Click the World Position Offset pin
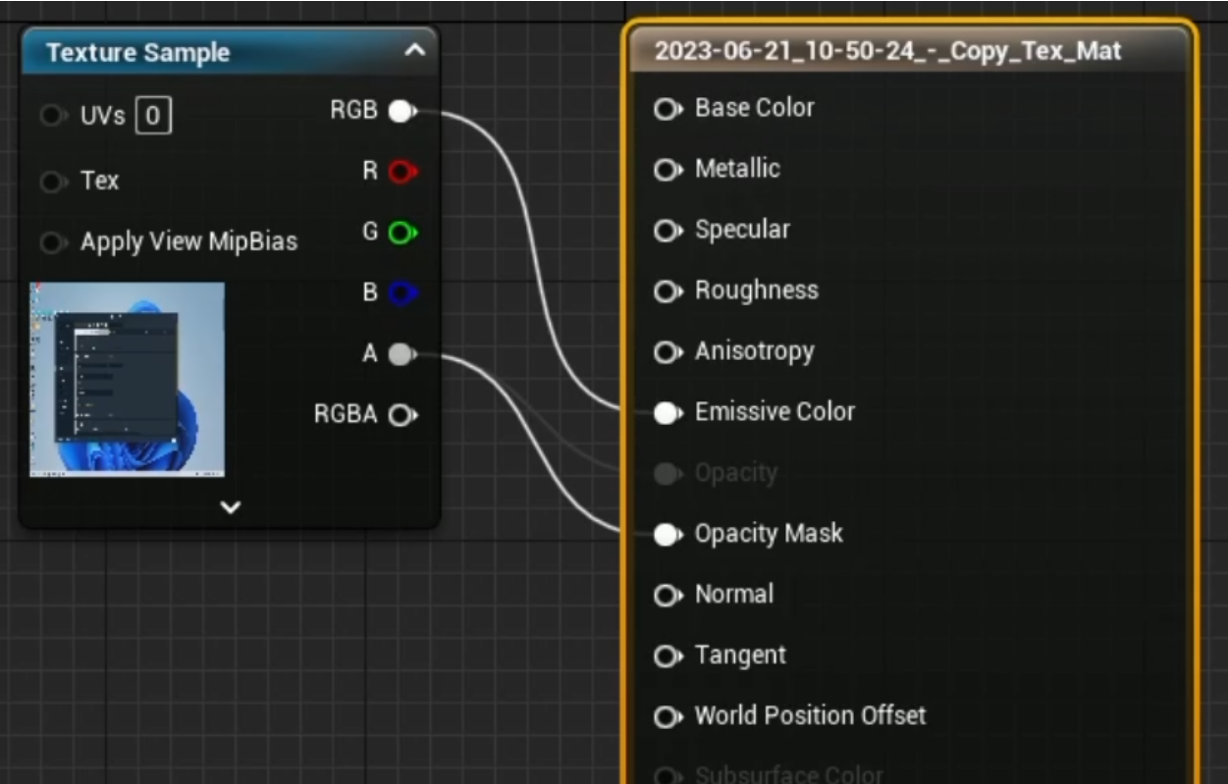 pyautogui.click(x=667, y=716)
